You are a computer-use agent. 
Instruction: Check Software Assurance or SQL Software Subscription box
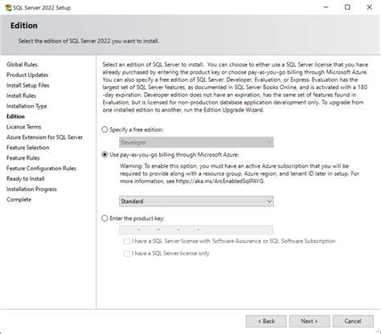[127, 241]
